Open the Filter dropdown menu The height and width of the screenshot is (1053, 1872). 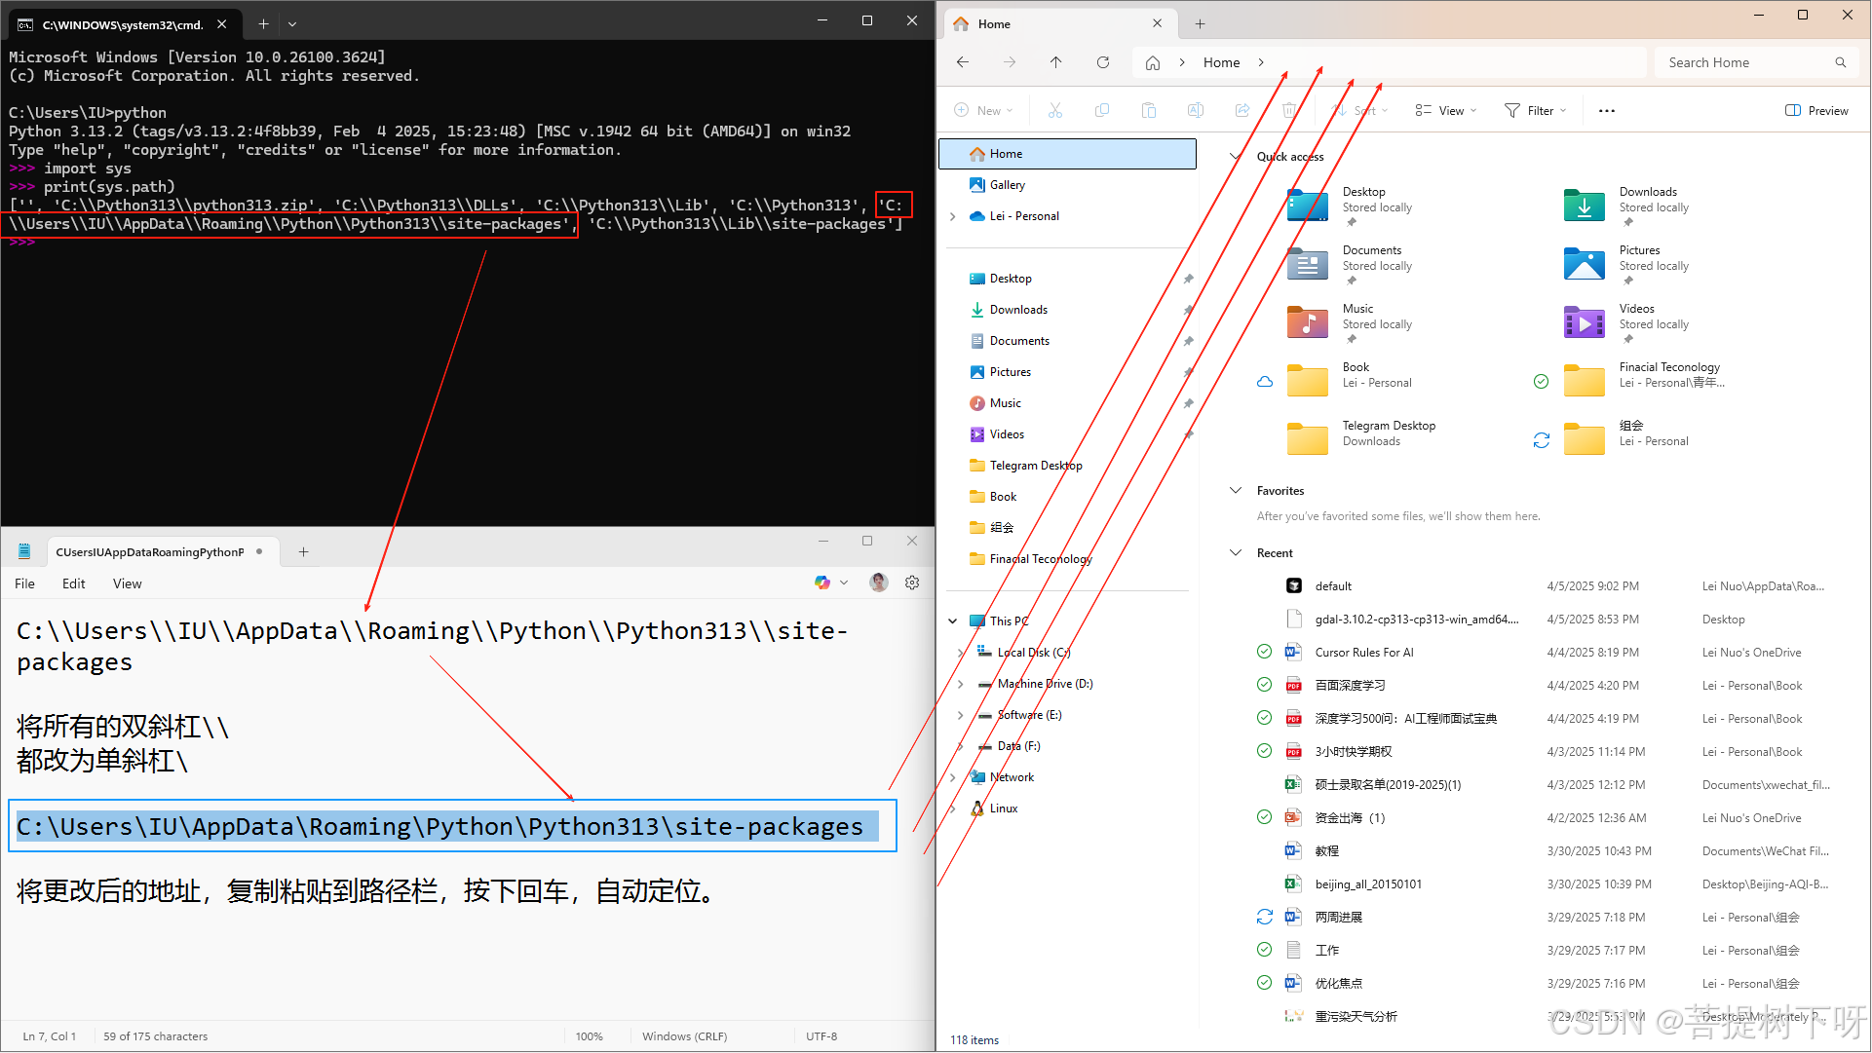[x=1536, y=111]
